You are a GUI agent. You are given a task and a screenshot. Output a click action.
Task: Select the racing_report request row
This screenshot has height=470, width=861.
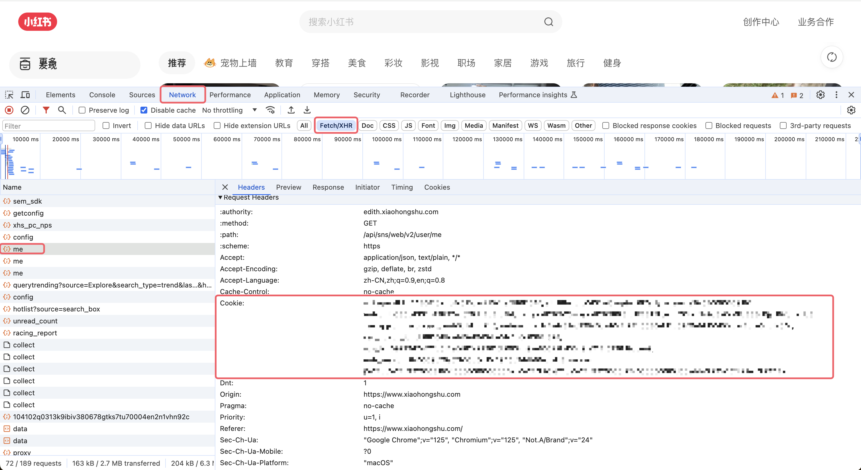[107, 333]
